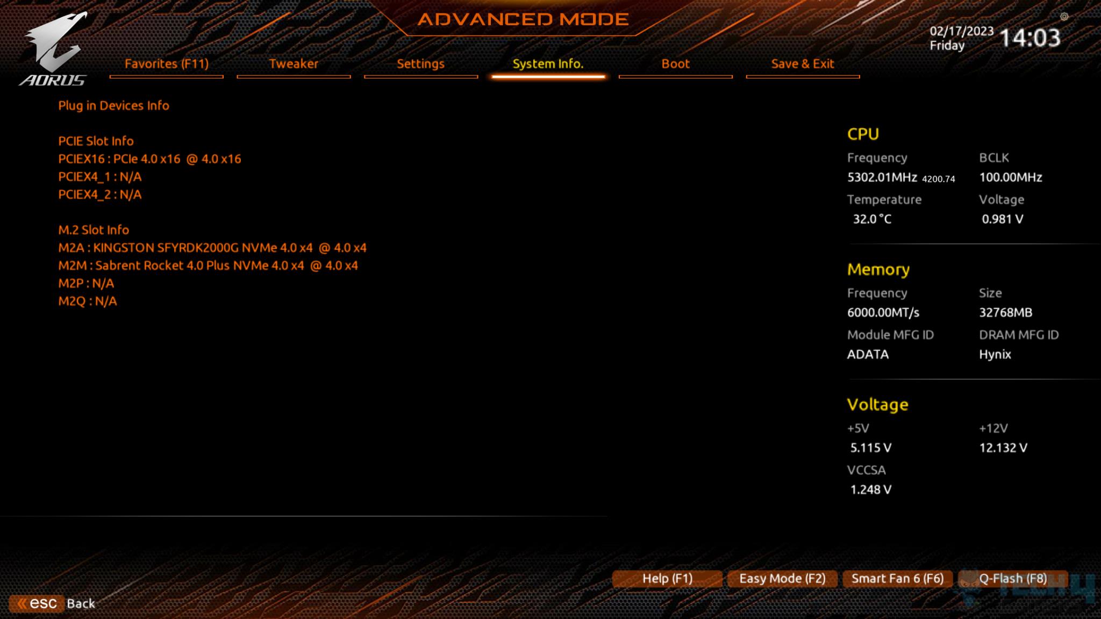Click the Tweaker tab
The image size is (1101, 619).
pos(294,63)
